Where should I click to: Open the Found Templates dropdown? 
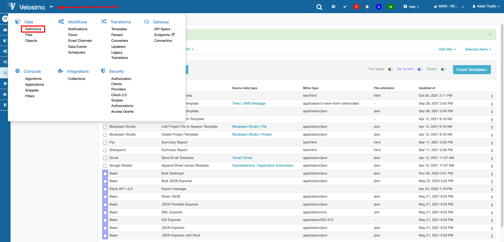472,70
